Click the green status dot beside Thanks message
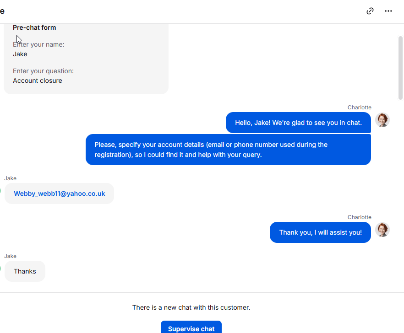 0,269
